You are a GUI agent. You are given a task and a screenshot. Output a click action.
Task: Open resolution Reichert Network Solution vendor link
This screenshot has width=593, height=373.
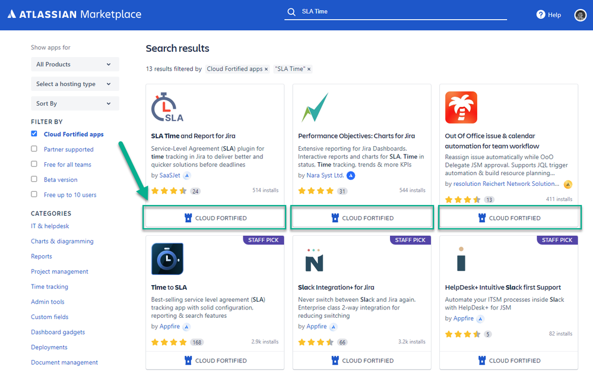[506, 184]
